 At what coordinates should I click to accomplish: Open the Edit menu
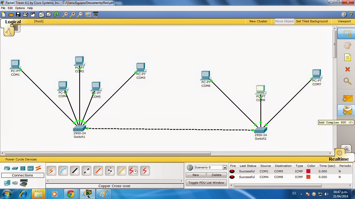(10, 8)
